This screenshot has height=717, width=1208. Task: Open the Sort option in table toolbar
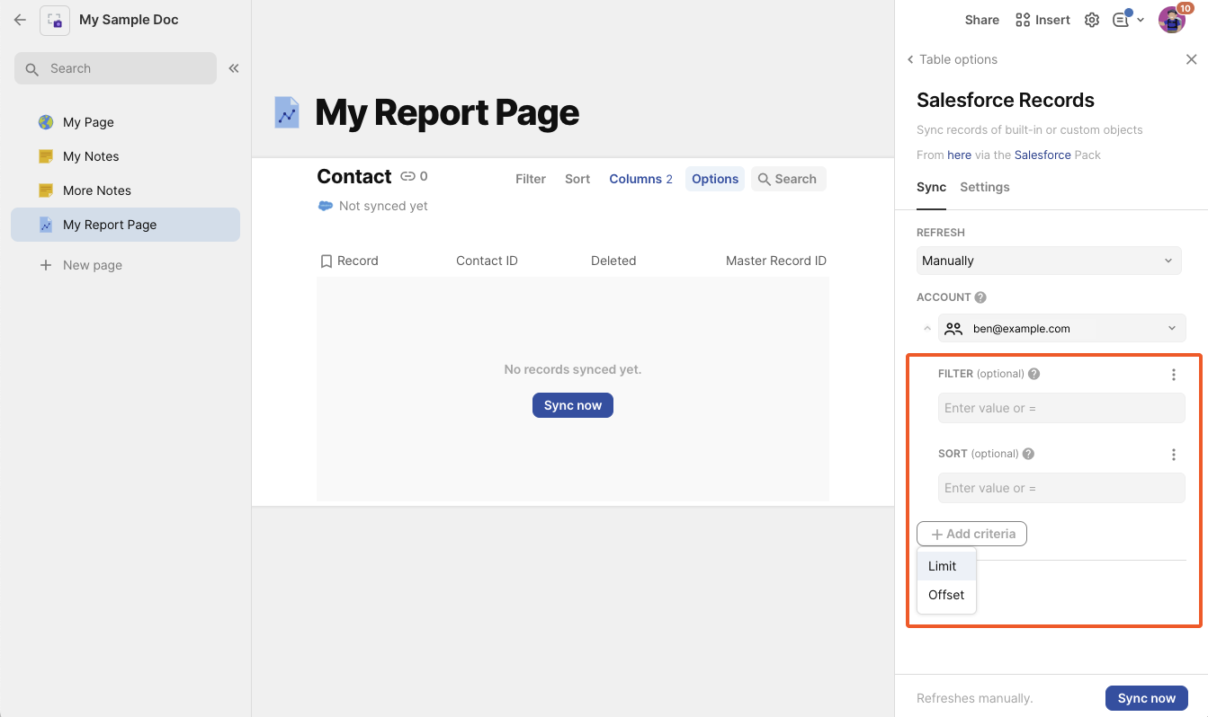coord(577,179)
